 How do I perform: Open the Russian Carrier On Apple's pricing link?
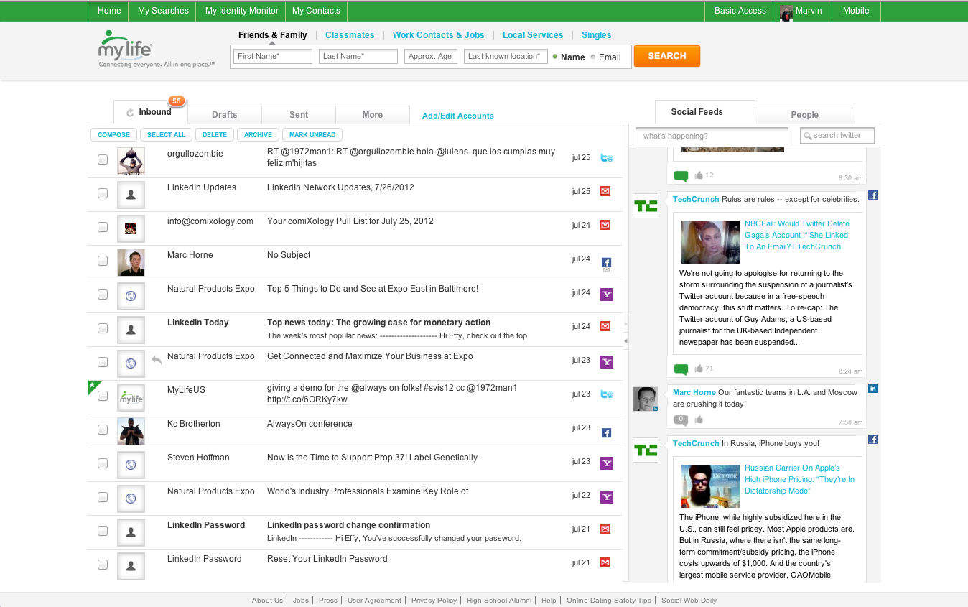(799, 479)
